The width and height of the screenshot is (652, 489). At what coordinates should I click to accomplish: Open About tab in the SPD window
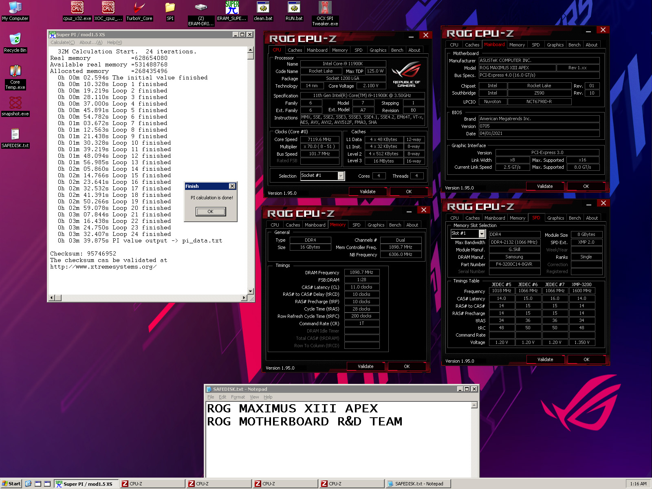coord(592,218)
